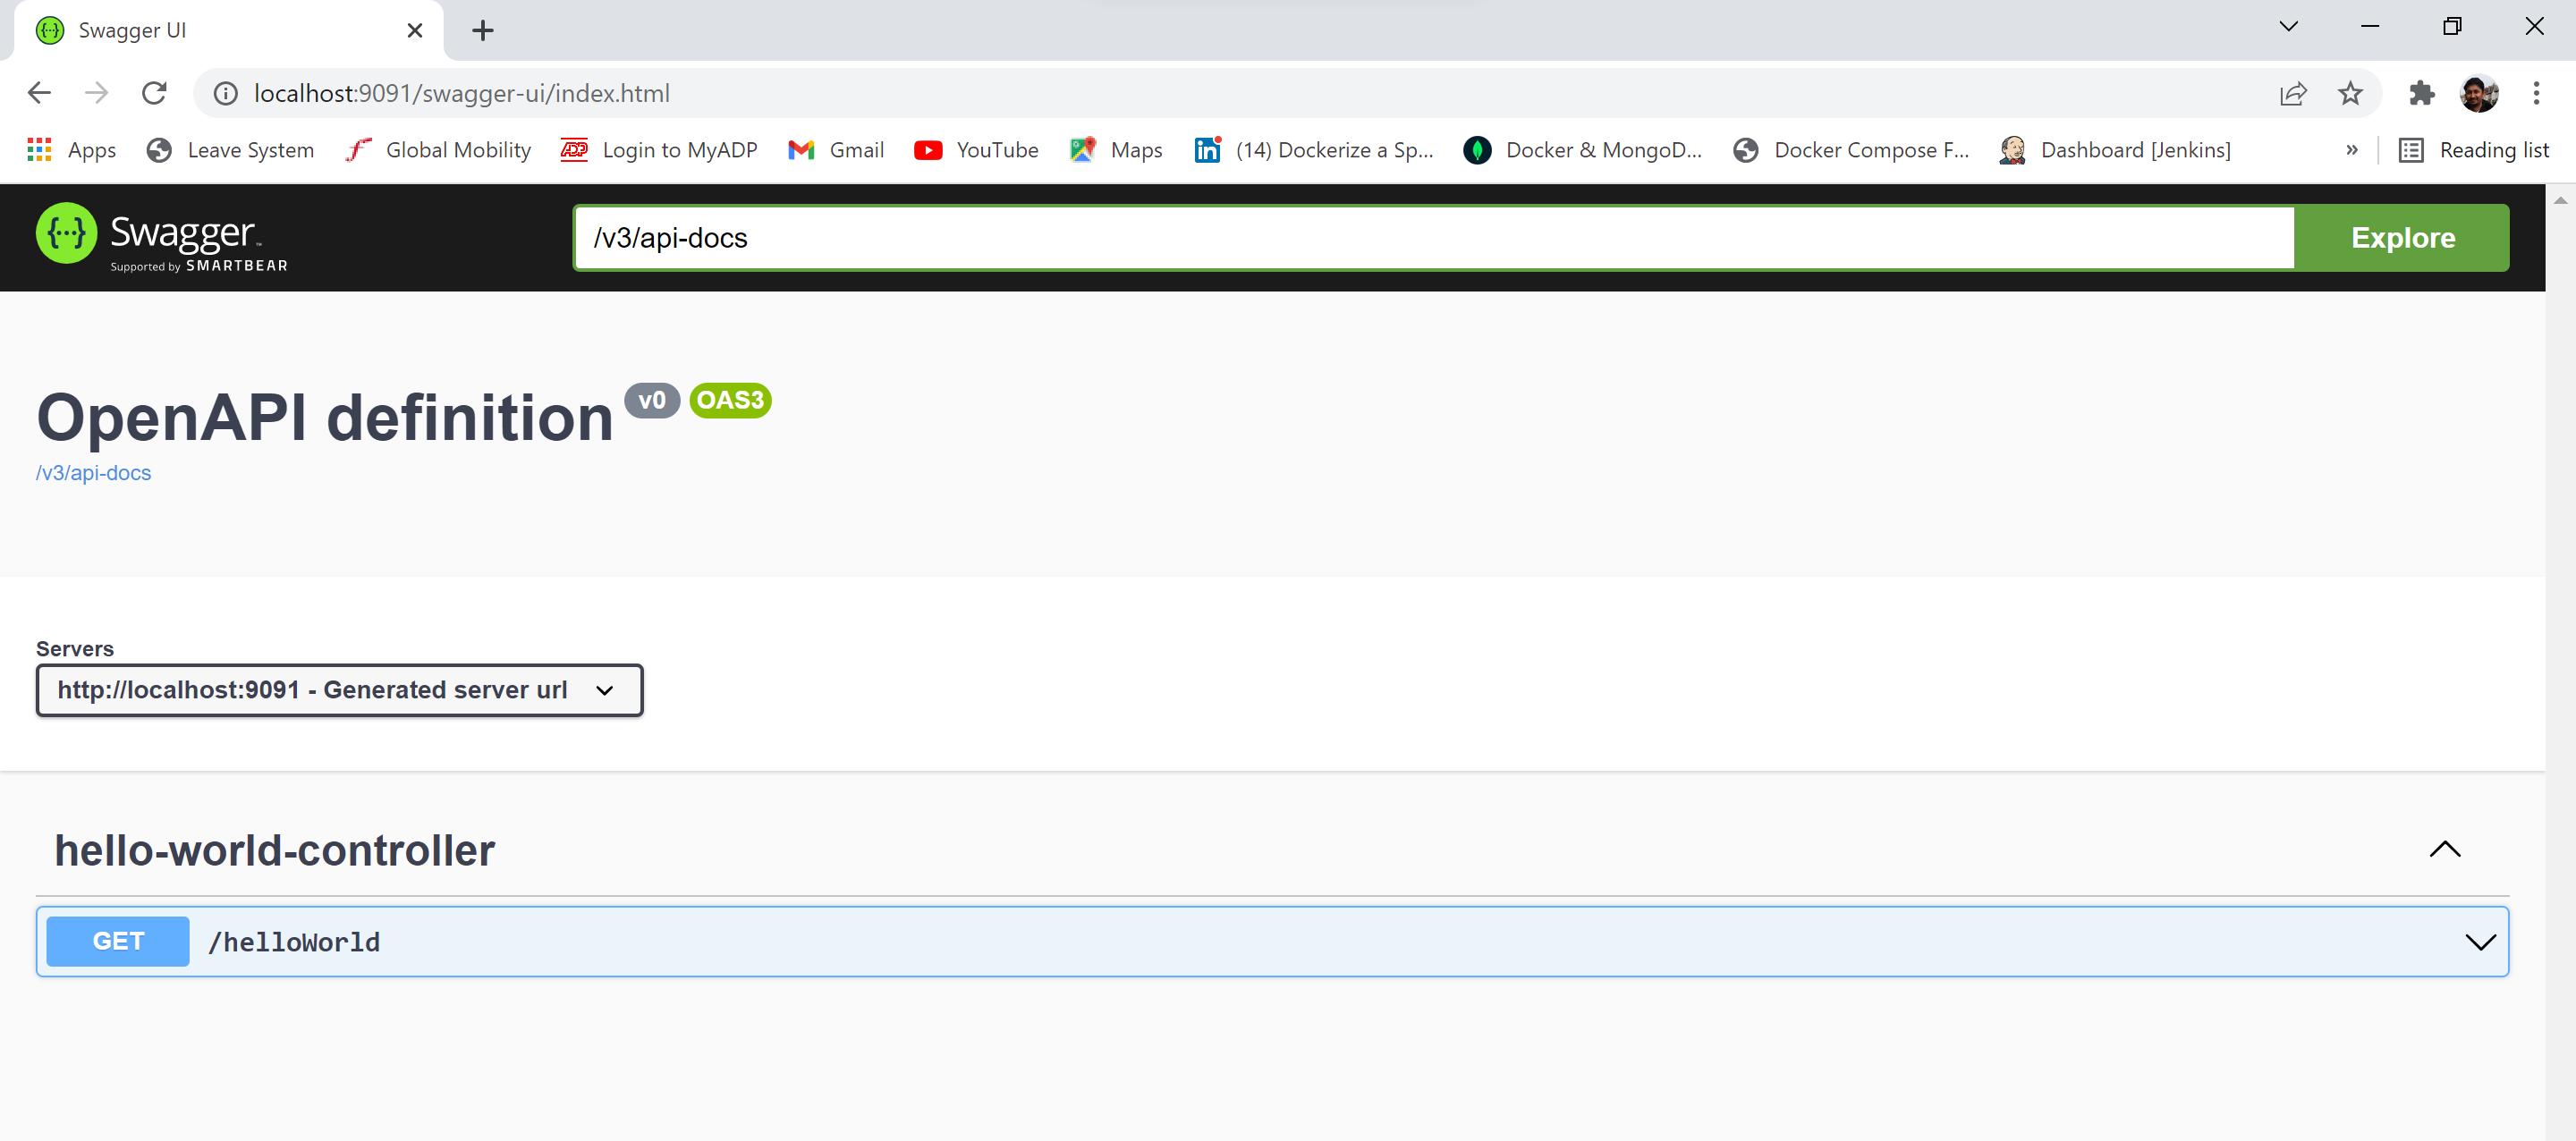Open the Servers dropdown
Screen dimensions: 2576x1141
point(339,690)
